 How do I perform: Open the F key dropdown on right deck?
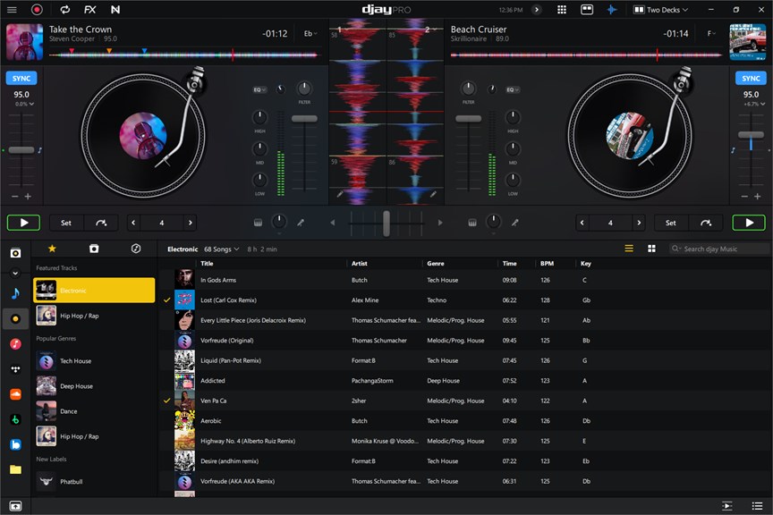point(711,33)
